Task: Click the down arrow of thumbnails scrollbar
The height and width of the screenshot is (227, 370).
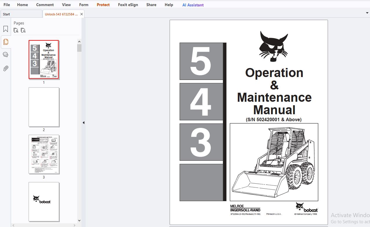Action: click(x=79, y=221)
